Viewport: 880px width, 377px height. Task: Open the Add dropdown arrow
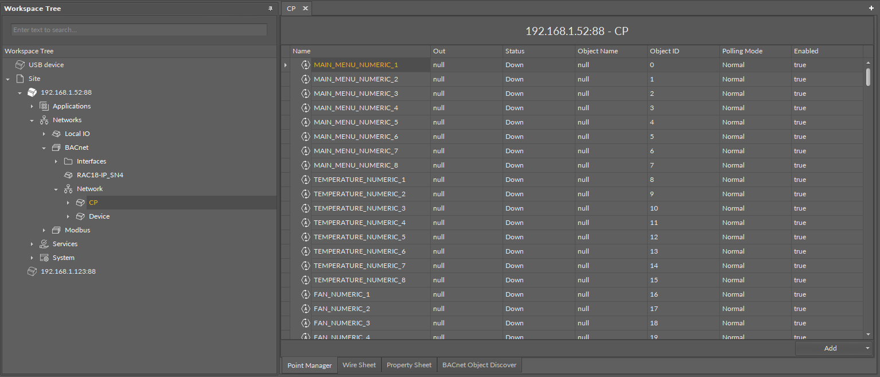[867, 348]
